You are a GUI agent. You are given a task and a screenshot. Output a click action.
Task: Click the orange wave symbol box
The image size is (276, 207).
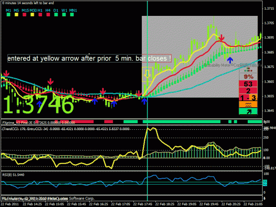(x=248, y=105)
